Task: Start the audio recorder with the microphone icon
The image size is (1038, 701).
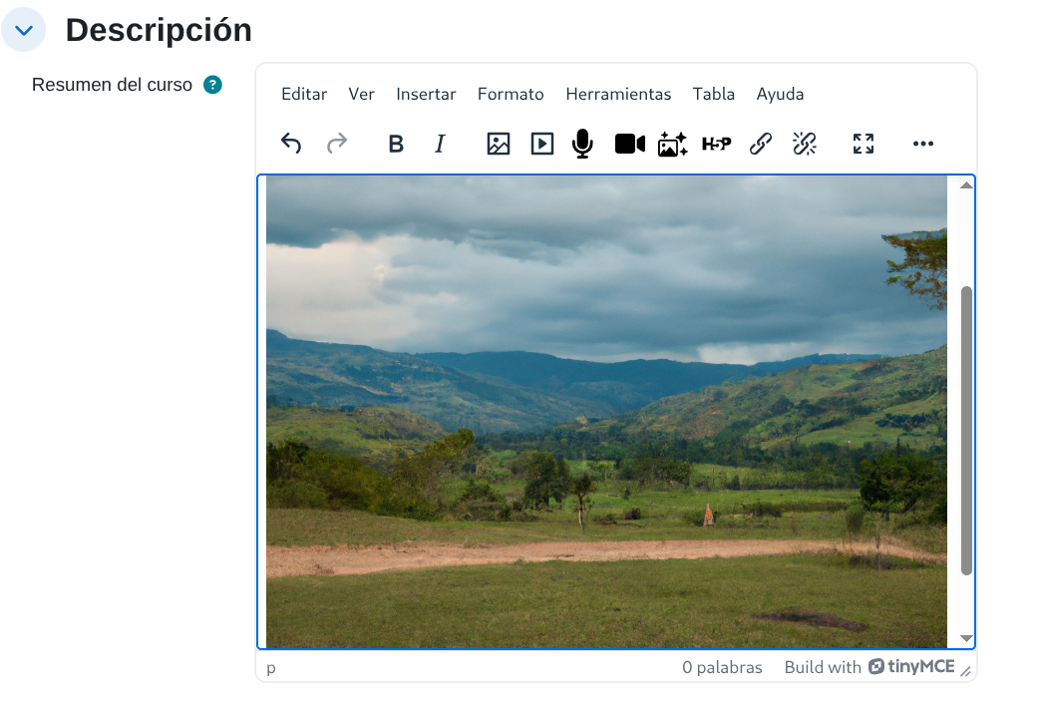Action: click(x=582, y=143)
